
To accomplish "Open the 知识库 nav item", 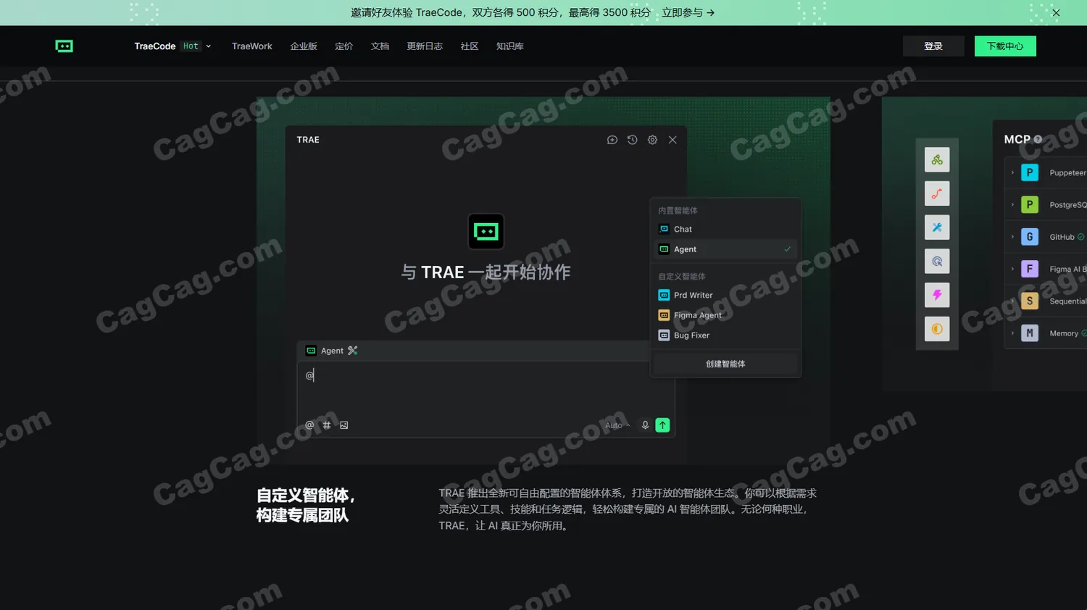I will click(x=510, y=46).
